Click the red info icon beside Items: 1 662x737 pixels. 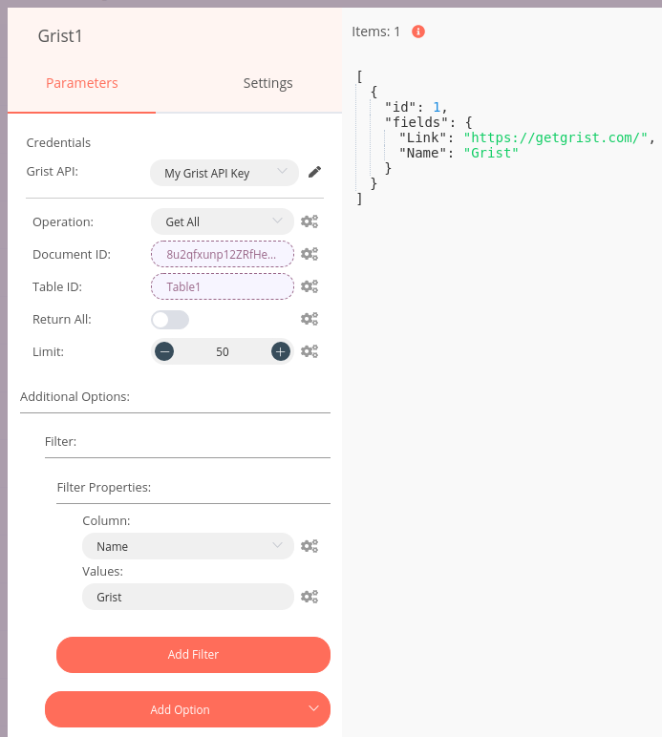(417, 32)
